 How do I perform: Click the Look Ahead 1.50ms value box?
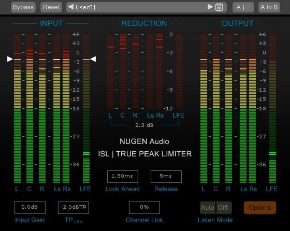coord(122,177)
